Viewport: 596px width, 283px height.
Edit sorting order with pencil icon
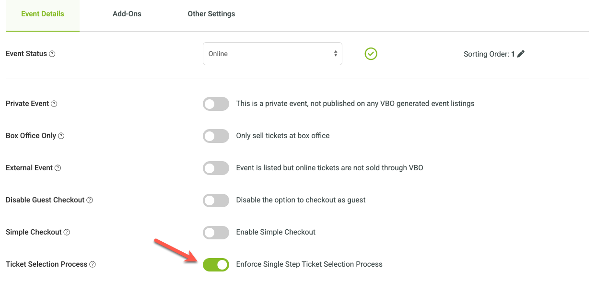point(521,54)
